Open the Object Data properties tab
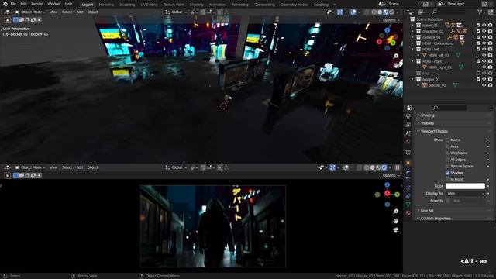496x279 pixels. 408,205
